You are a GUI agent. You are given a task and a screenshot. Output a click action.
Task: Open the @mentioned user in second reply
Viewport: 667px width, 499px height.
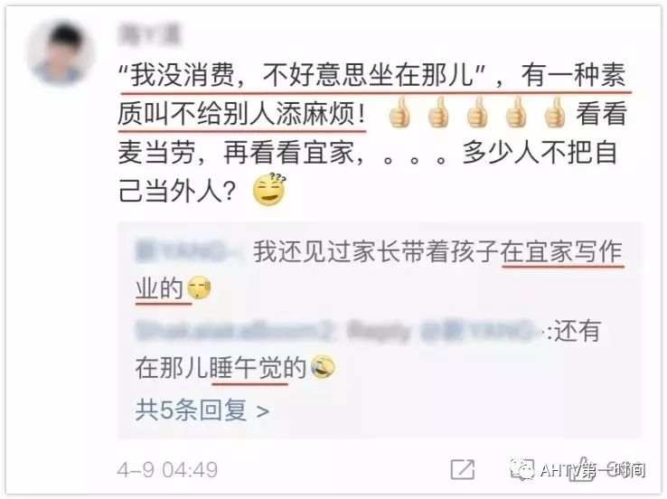(x=478, y=332)
